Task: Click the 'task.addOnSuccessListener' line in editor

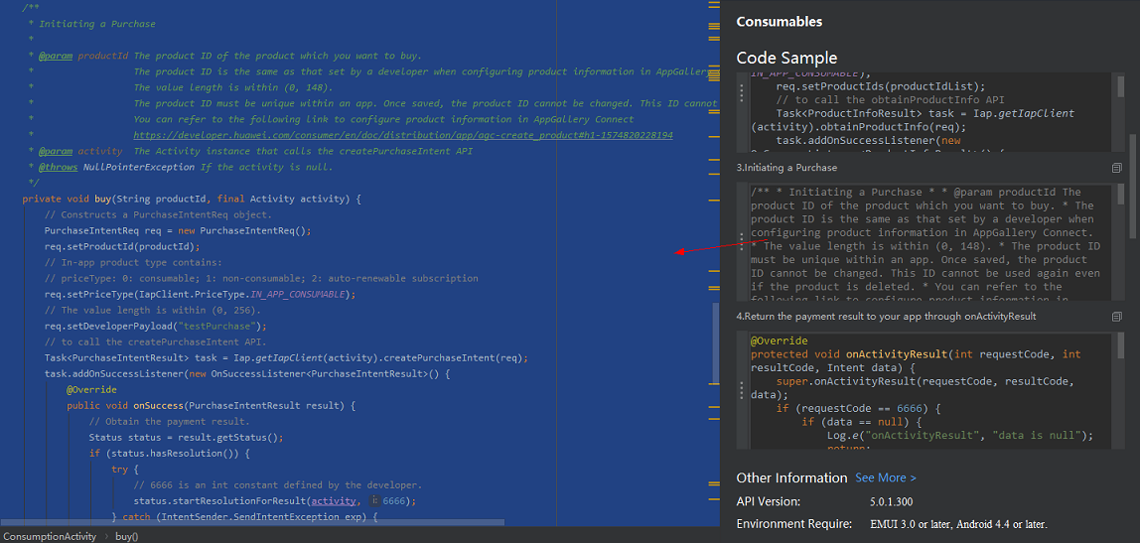Action: click(247, 373)
